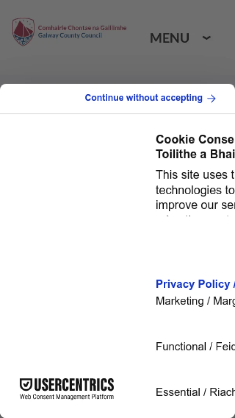Open the Privacy Policy link
Screen dimensions: 235x418
193,284
